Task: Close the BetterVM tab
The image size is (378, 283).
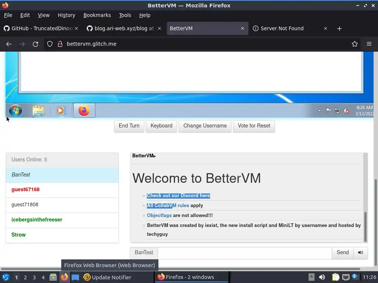Action: tap(242, 28)
